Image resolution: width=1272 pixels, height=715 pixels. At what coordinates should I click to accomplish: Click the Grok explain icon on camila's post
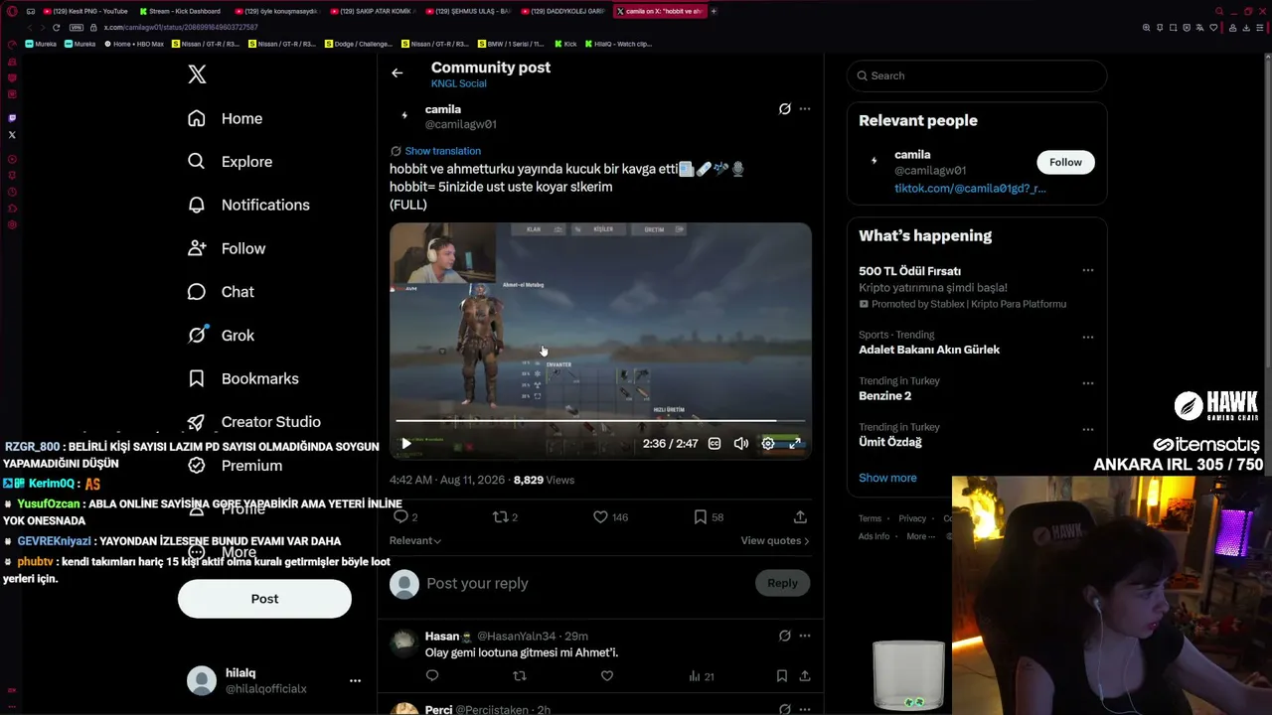[784, 109]
